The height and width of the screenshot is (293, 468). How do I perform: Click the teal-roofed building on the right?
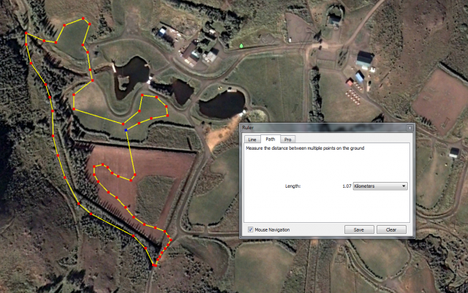click(x=364, y=59)
